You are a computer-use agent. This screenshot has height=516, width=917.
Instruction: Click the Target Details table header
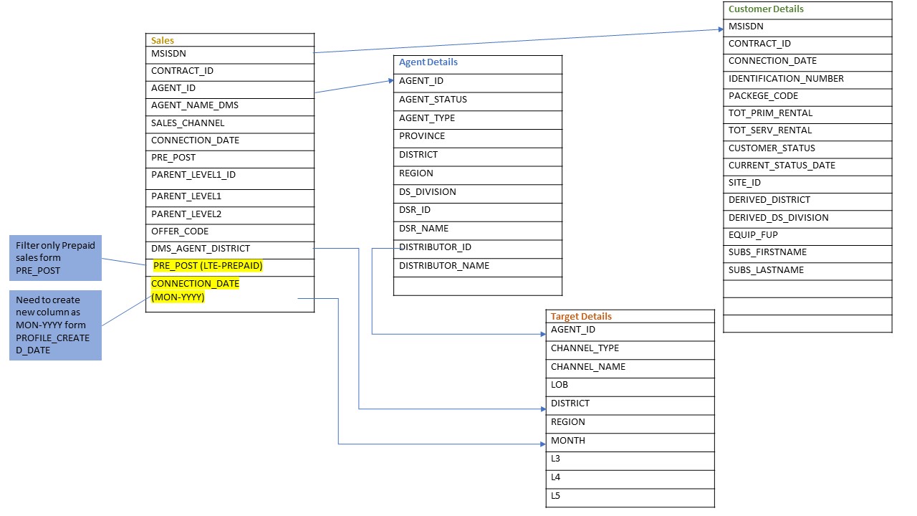coord(580,316)
